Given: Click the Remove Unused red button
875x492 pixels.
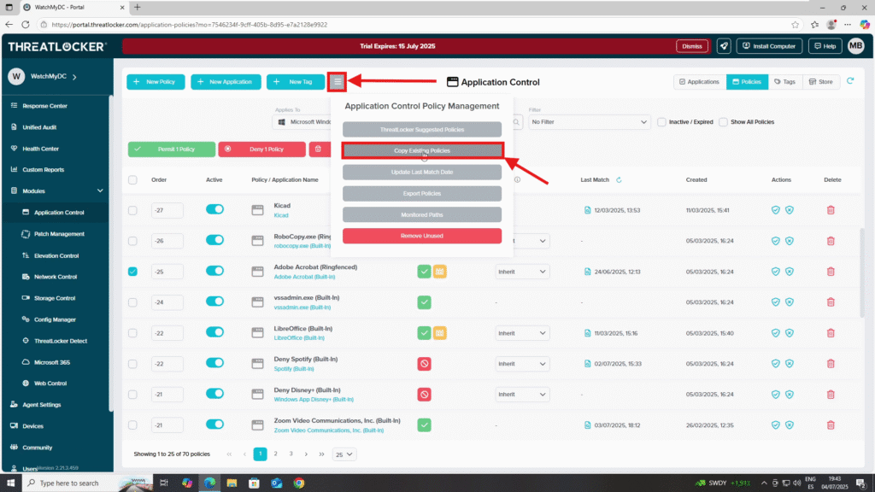Looking at the screenshot, I should [x=422, y=236].
